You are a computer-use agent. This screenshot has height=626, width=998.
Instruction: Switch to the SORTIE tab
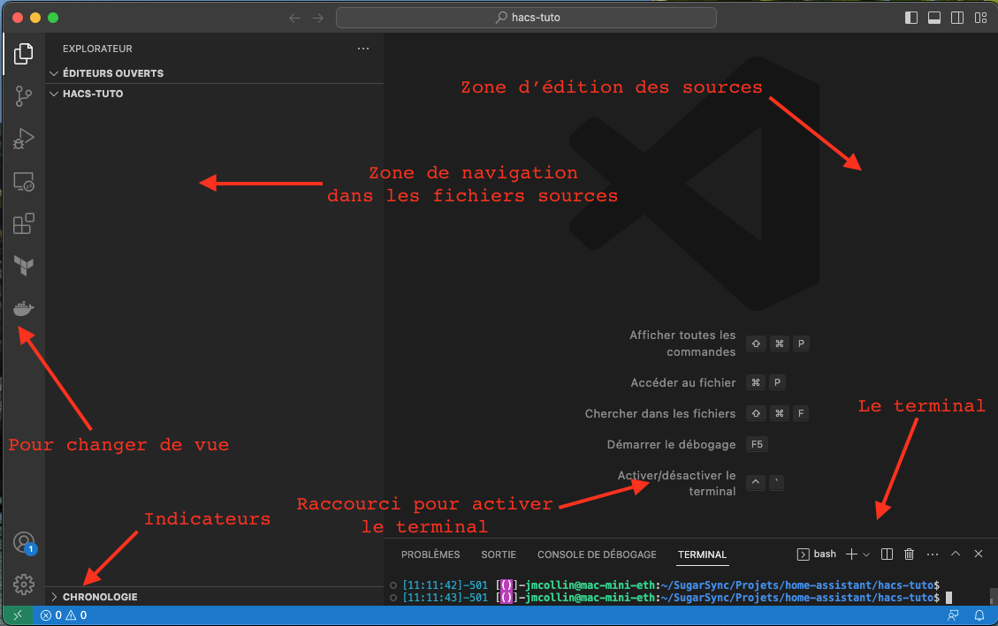click(499, 554)
